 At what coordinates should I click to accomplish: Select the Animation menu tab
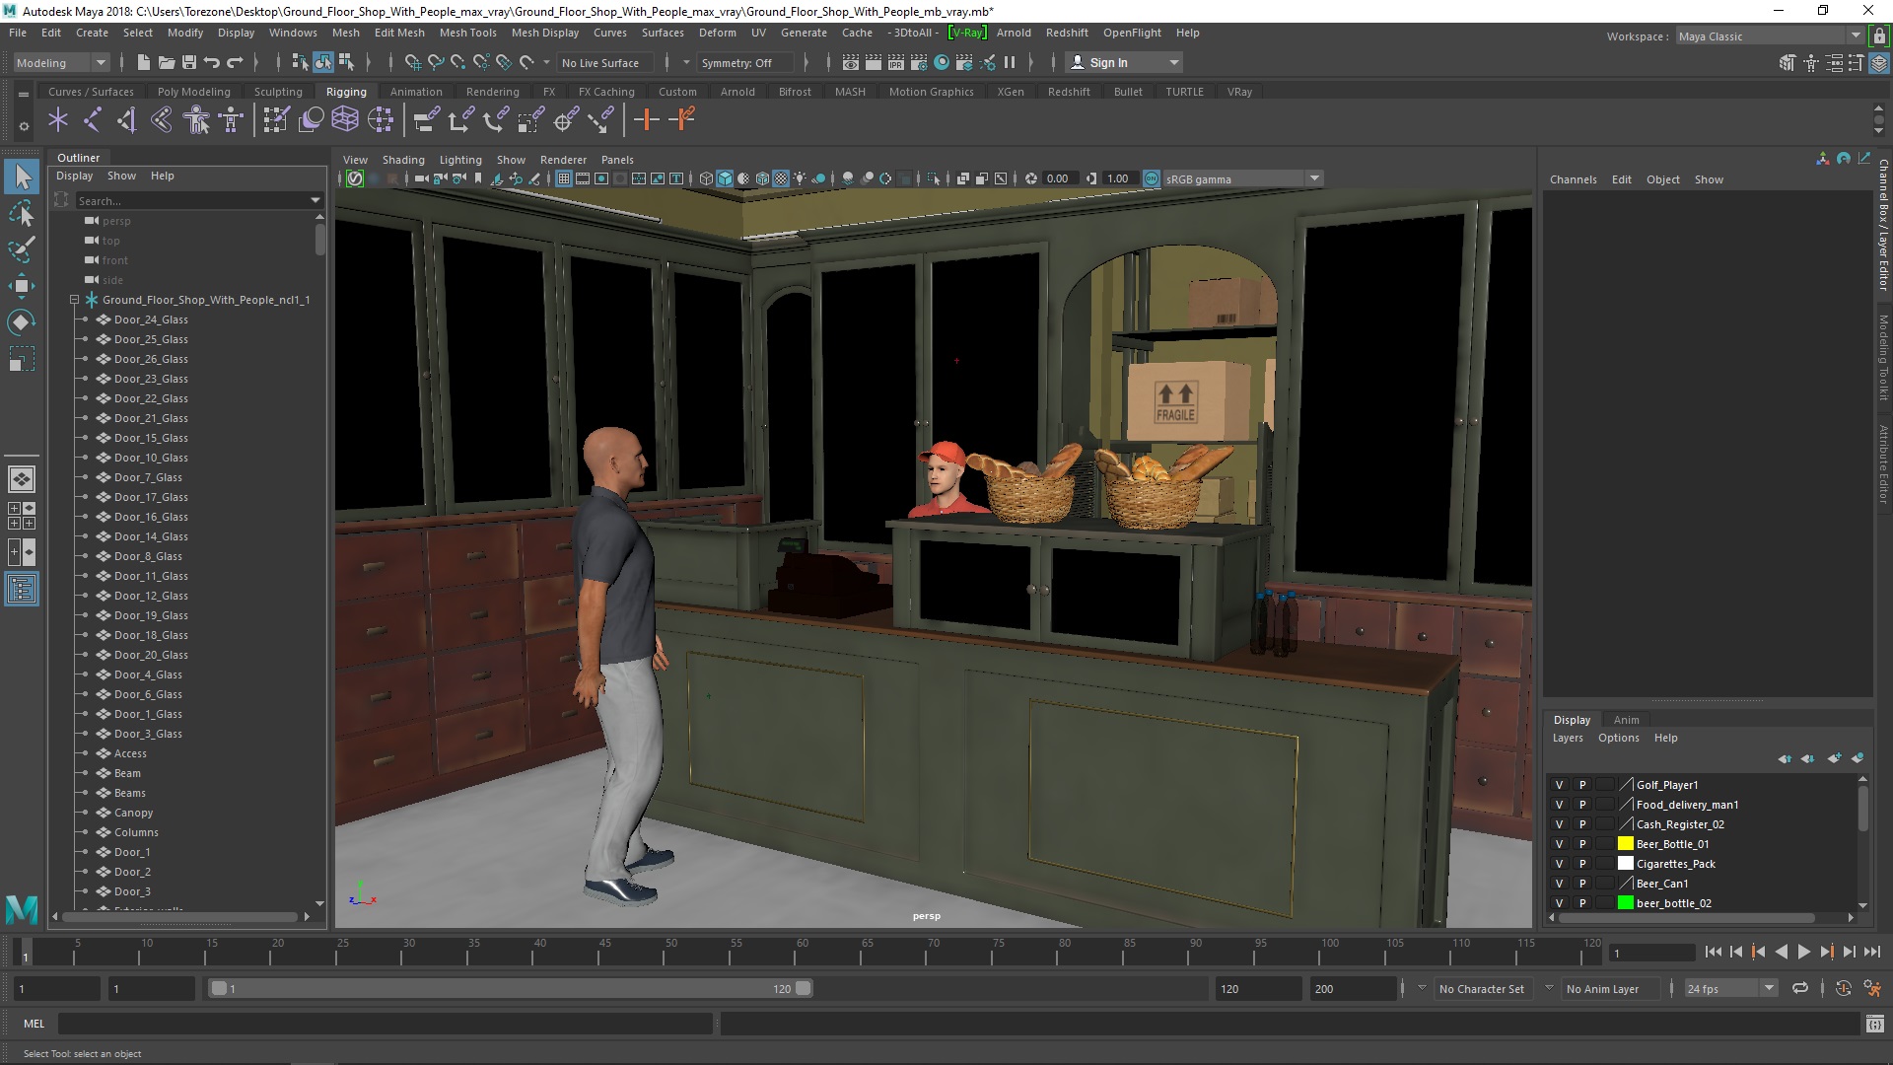[415, 91]
